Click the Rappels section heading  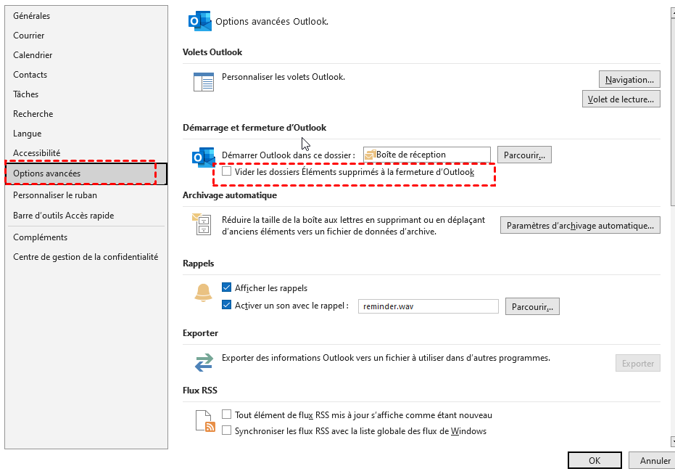[198, 263]
